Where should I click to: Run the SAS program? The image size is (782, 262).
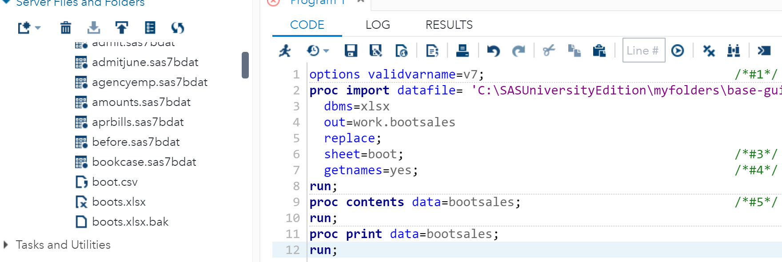(x=285, y=51)
